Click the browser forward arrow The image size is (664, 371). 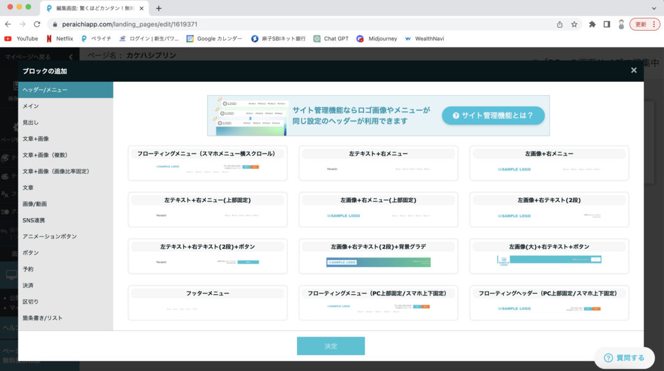(x=23, y=24)
